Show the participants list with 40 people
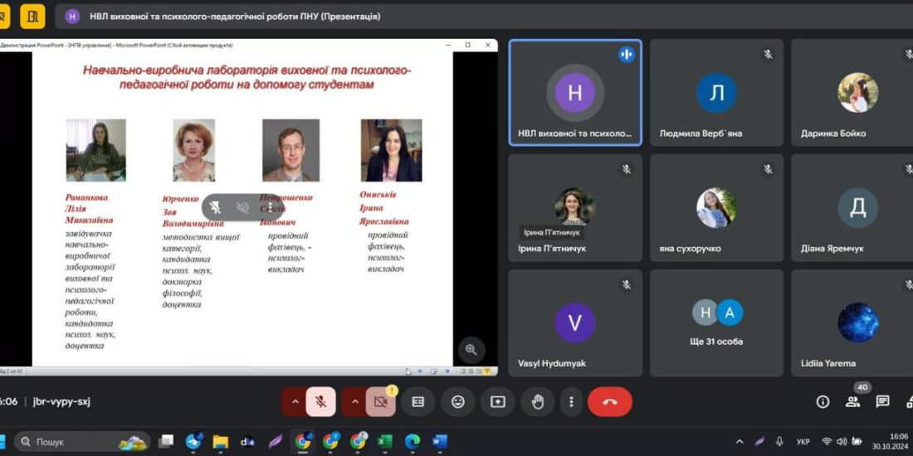The height and width of the screenshot is (456, 913). coord(852,401)
